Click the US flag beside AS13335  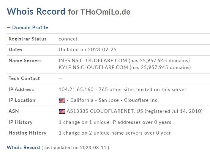(62, 111)
